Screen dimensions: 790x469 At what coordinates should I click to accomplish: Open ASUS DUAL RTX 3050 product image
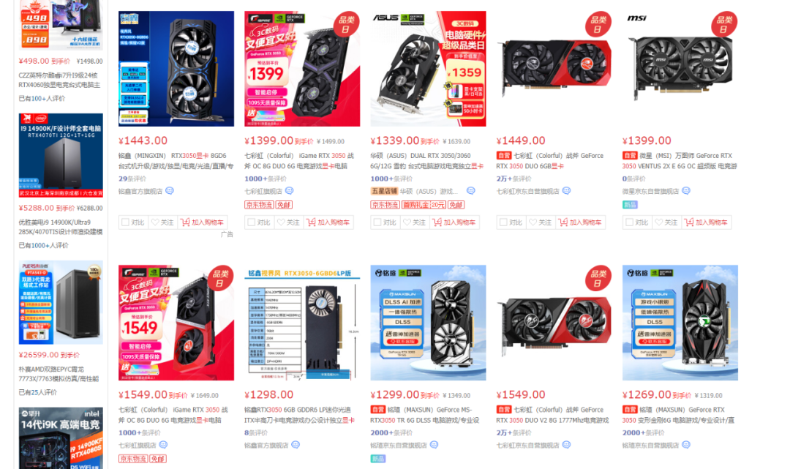[428, 69]
